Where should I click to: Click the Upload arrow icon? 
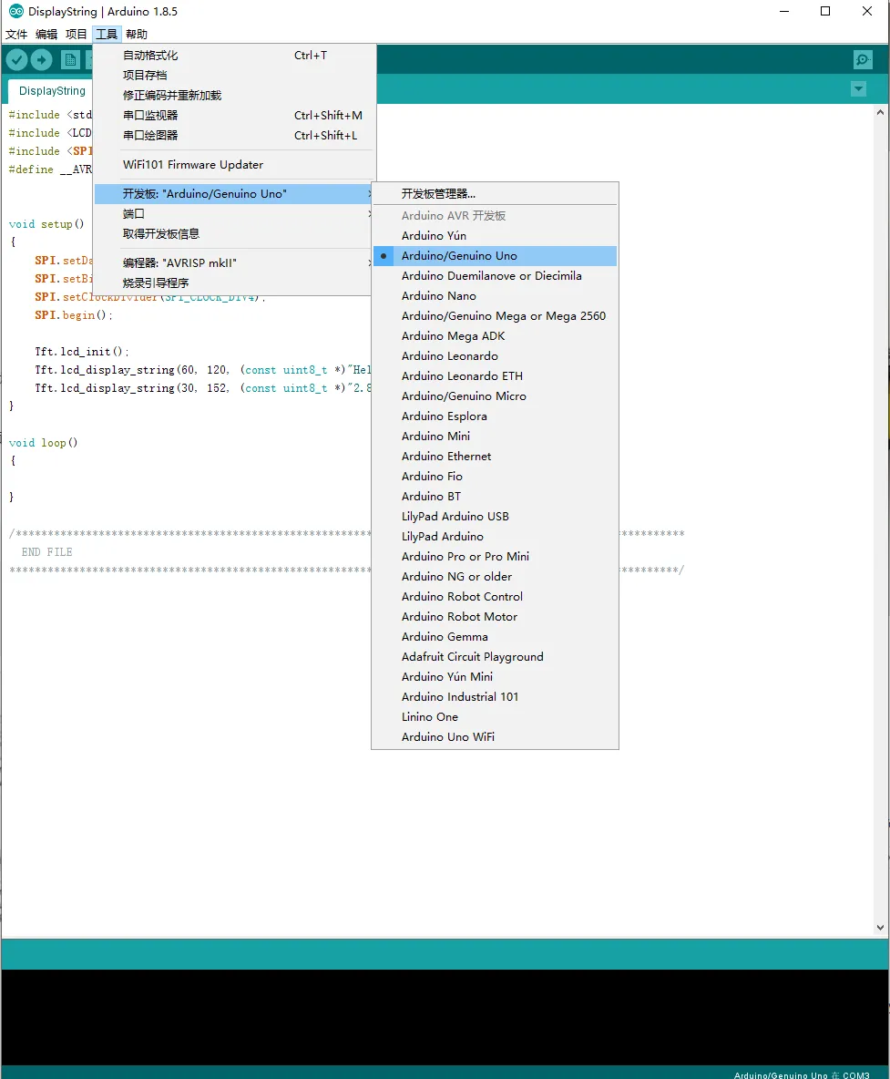pyautogui.click(x=41, y=60)
